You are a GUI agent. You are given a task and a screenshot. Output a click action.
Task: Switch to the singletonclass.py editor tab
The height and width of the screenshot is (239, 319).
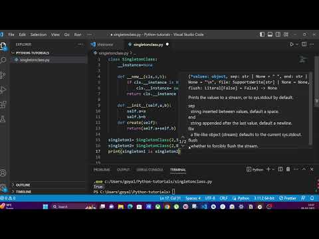coord(148,44)
